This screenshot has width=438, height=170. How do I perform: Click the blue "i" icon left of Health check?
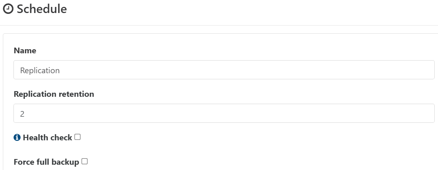click(x=17, y=137)
